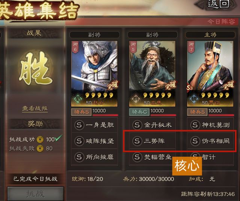Image resolution: width=240 pixels, height=201 pixels.
Task: Select the 今日阵容 tab
Action: pos(221,22)
